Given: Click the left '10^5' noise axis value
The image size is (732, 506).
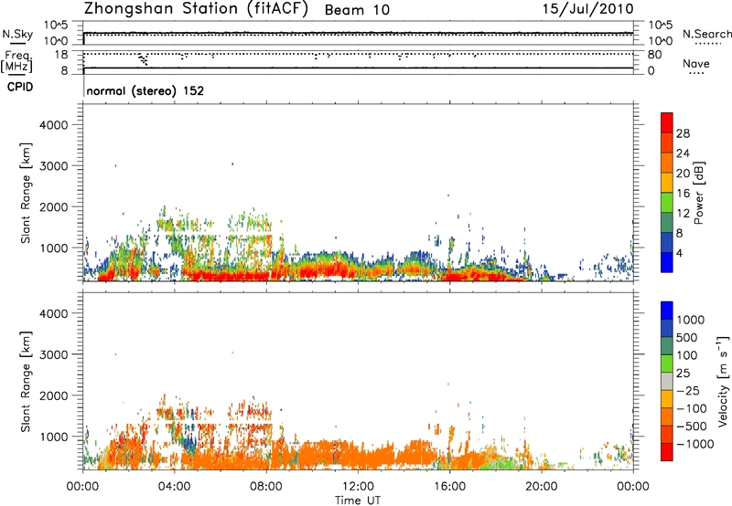Looking at the screenshot, I should click(56, 26).
